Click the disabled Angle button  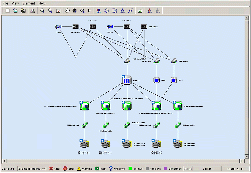coord(188,169)
